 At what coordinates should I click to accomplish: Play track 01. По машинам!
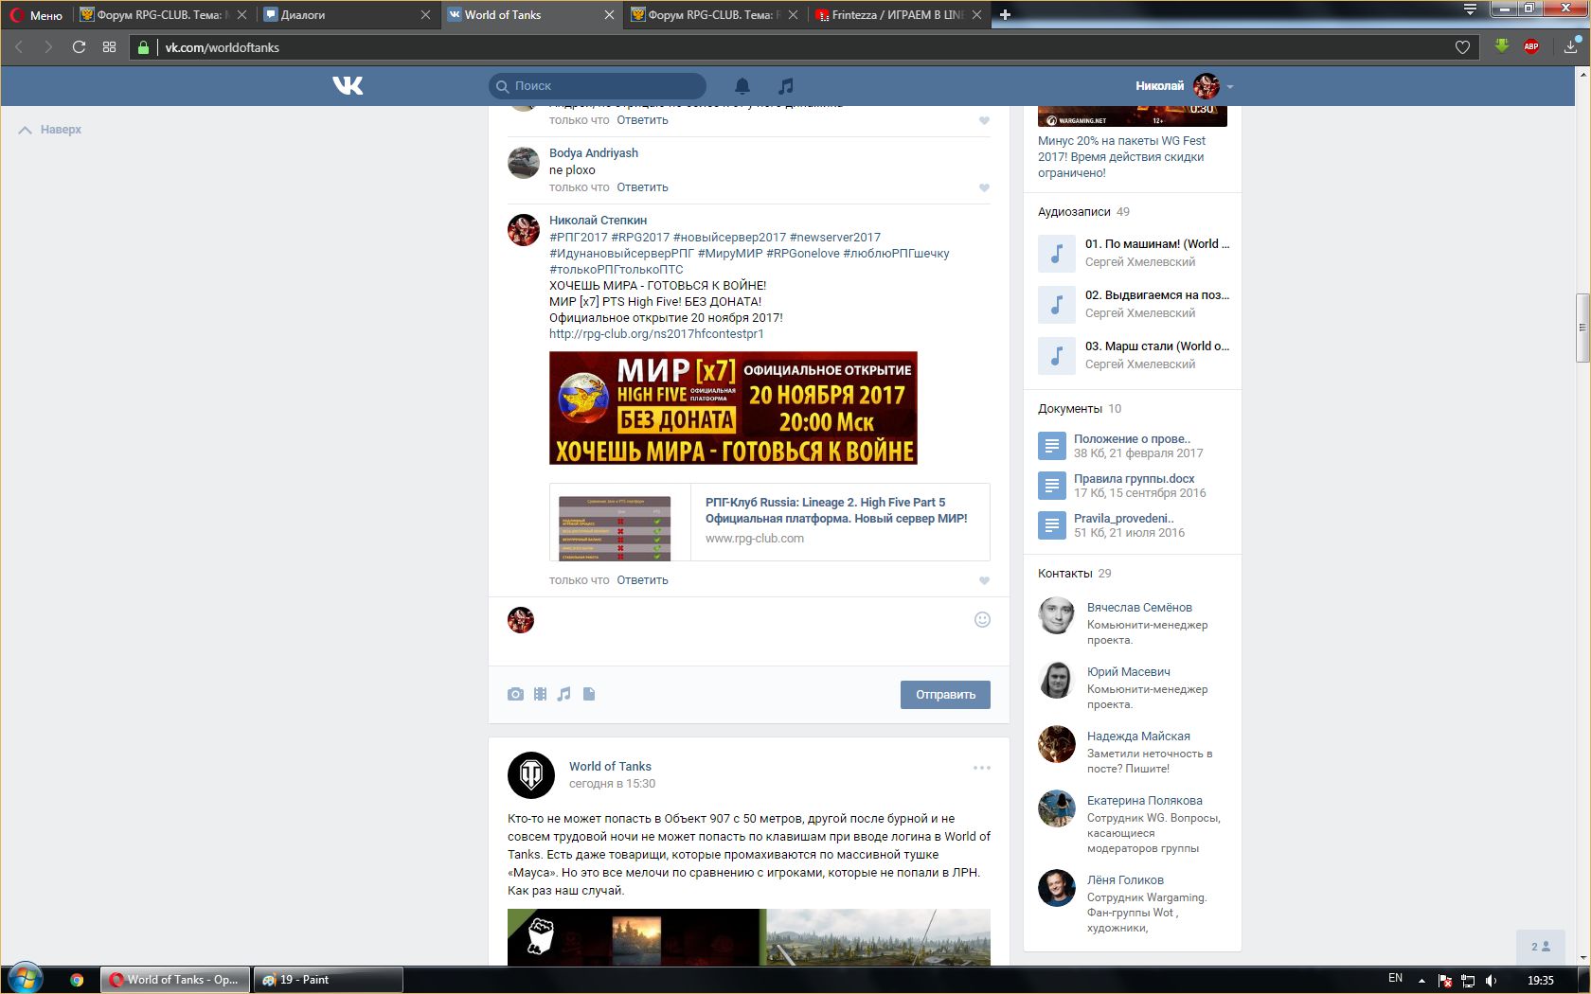pos(1057,254)
